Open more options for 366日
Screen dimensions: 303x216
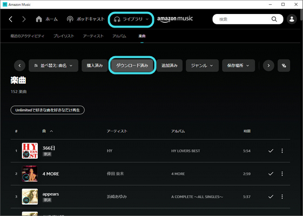(x=282, y=151)
